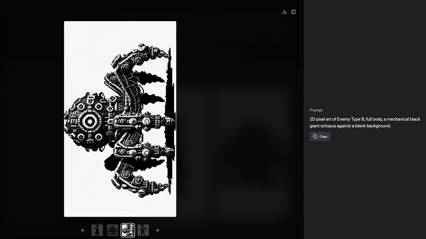
Task: Copy the prompt text
Action: (x=320, y=136)
